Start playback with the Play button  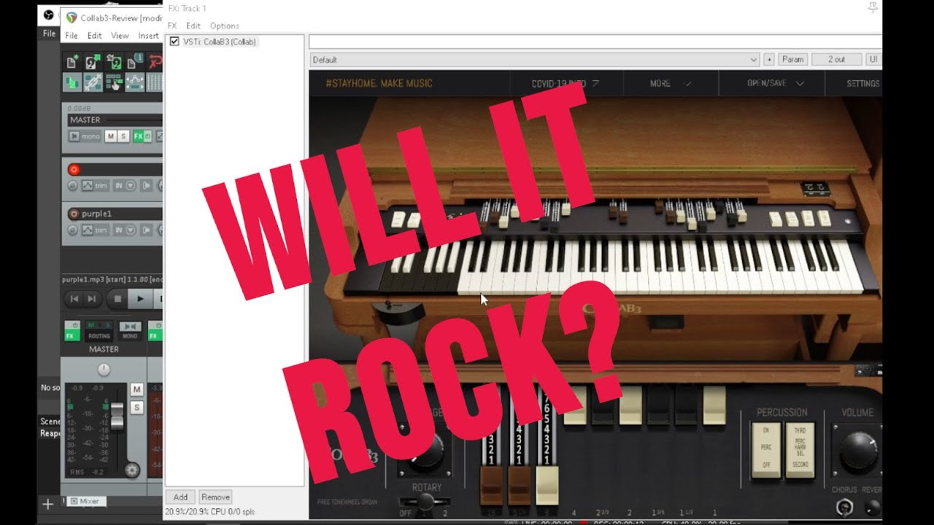pyautogui.click(x=139, y=298)
